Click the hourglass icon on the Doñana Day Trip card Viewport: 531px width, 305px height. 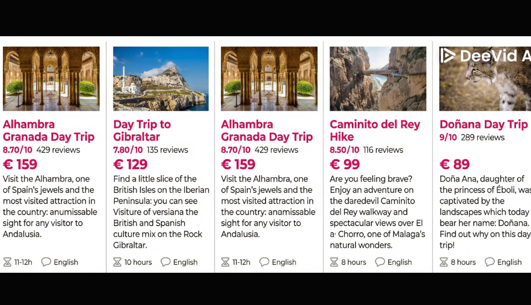click(x=444, y=262)
